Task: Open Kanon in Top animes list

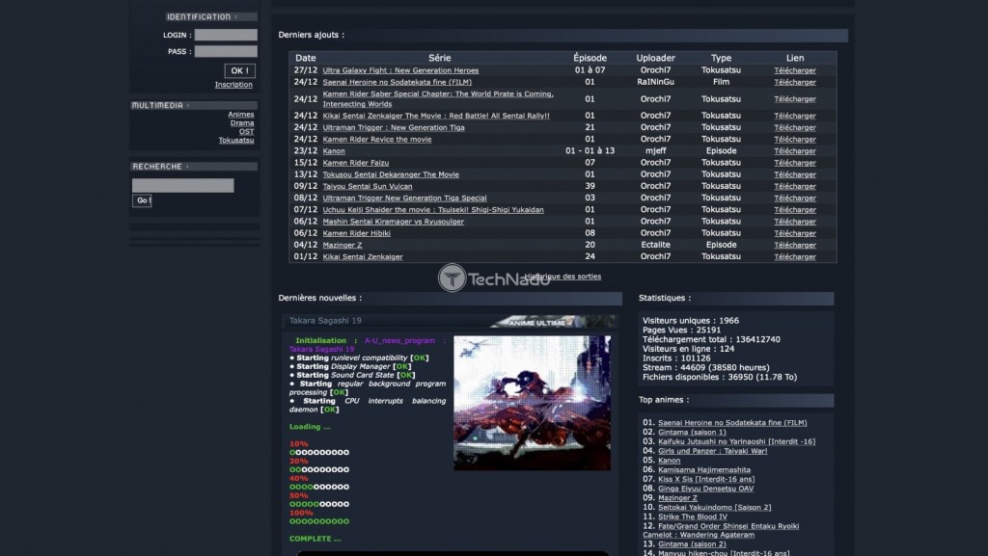Action: (670, 461)
